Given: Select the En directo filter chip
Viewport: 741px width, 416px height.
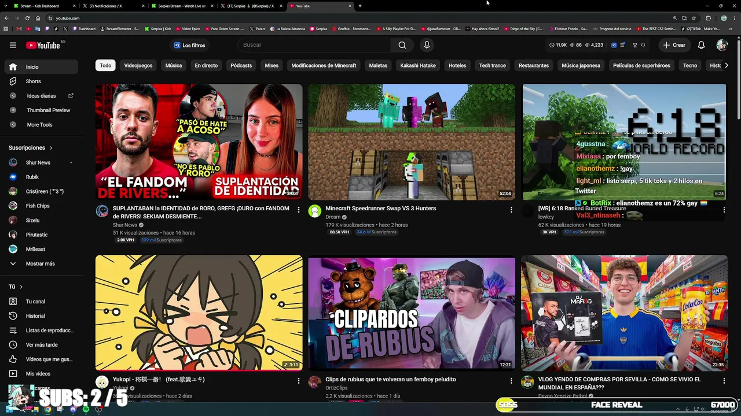Looking at the screenshot, I should point(206,65).
